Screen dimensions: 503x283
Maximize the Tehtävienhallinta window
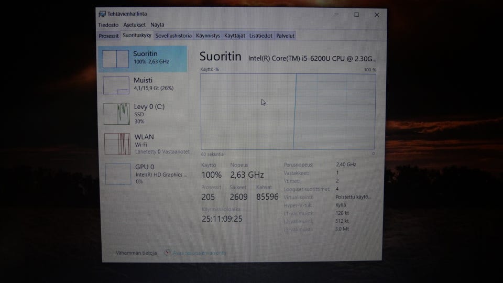pyautogui.click(x=356, y=15)
